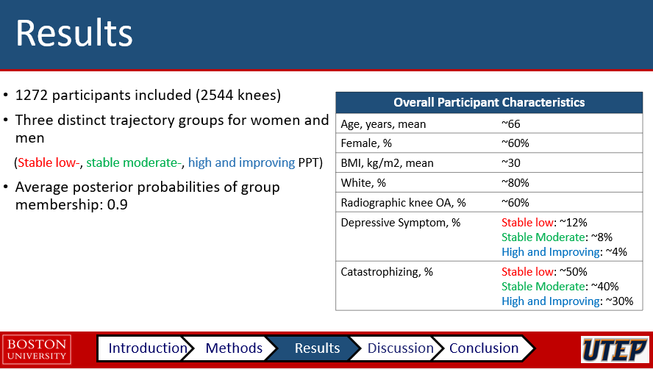Click 'Stable Moderate: ~40%' value
Screen dimensions: 653x369
click(x=560, y=287)
